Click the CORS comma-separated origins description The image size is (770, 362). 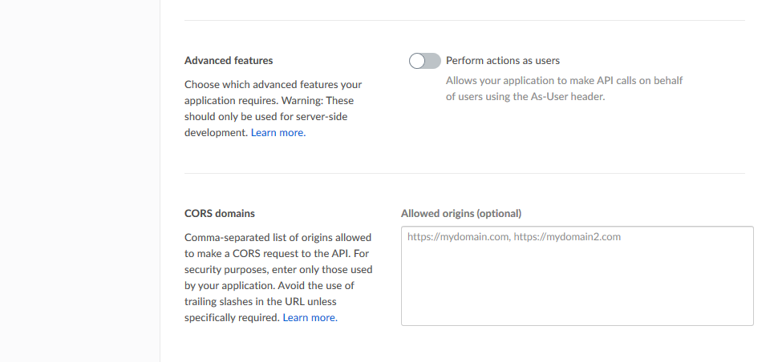[x=278, y=238]
